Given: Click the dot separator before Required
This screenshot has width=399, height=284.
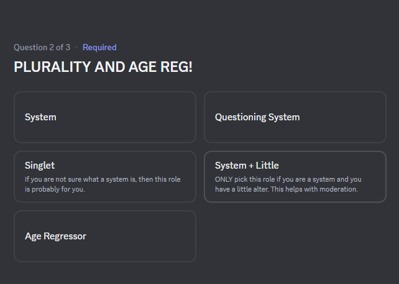Looking at the screenshot, I should click(76, 48).
